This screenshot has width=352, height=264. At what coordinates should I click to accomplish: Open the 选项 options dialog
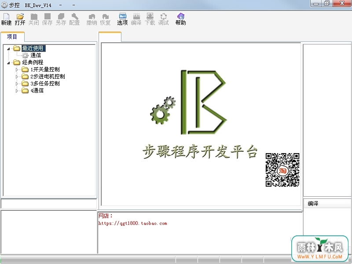[x=122, y=19]
